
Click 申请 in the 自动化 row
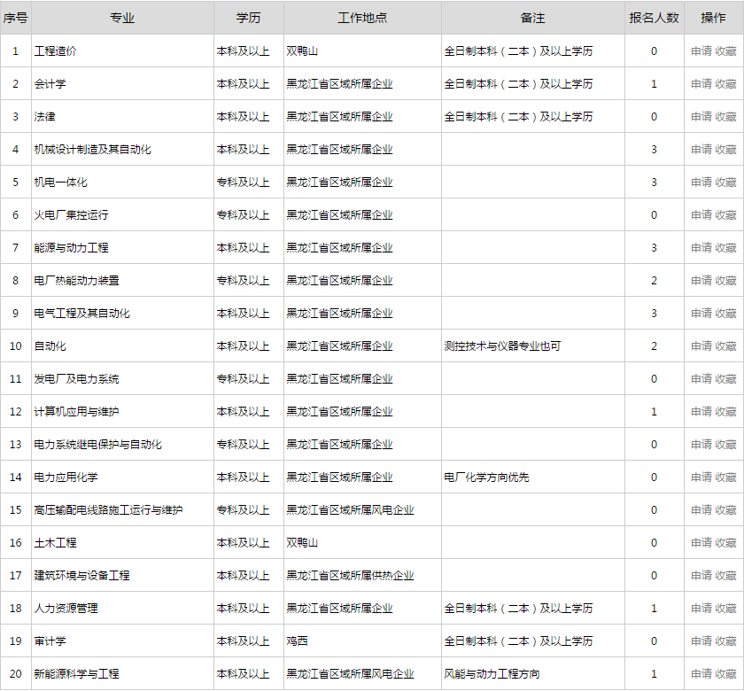pos(701,346)
